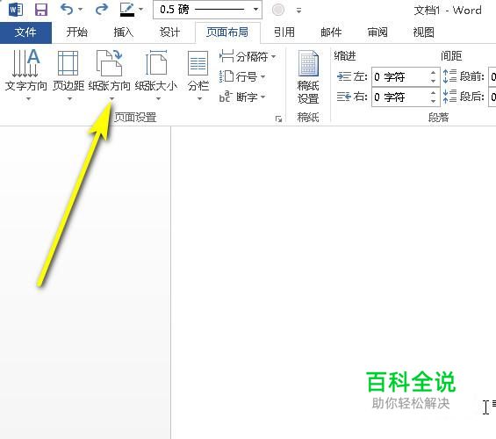Switch to the 引用 tab
496x439 pixels.
click(284, 32)
